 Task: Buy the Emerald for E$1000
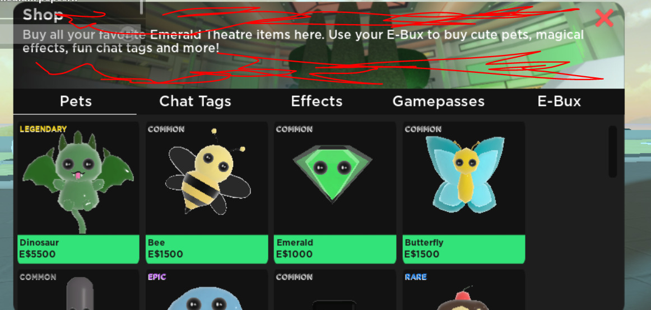[335, 249]
